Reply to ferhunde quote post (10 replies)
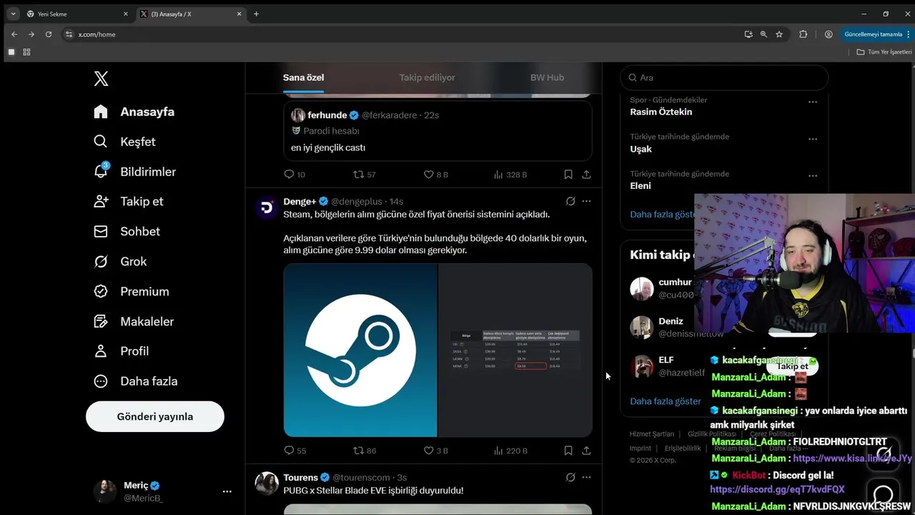Screen dimensions: 915x515 [295, 175]
